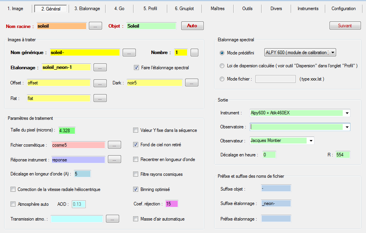Select Mode fichier radio button
This screenshot has width=366, height=233.
222,79
